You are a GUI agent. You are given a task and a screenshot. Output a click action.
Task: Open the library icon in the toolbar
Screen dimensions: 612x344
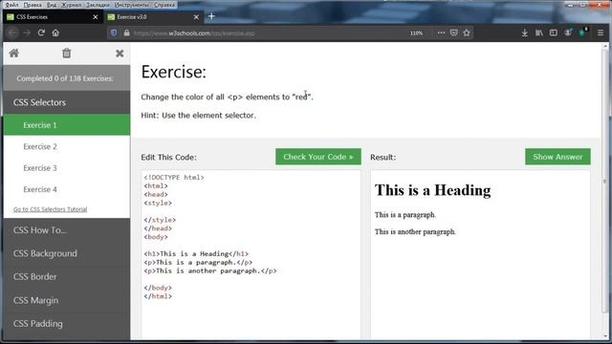pyautogui.click(x=539, y=32)
